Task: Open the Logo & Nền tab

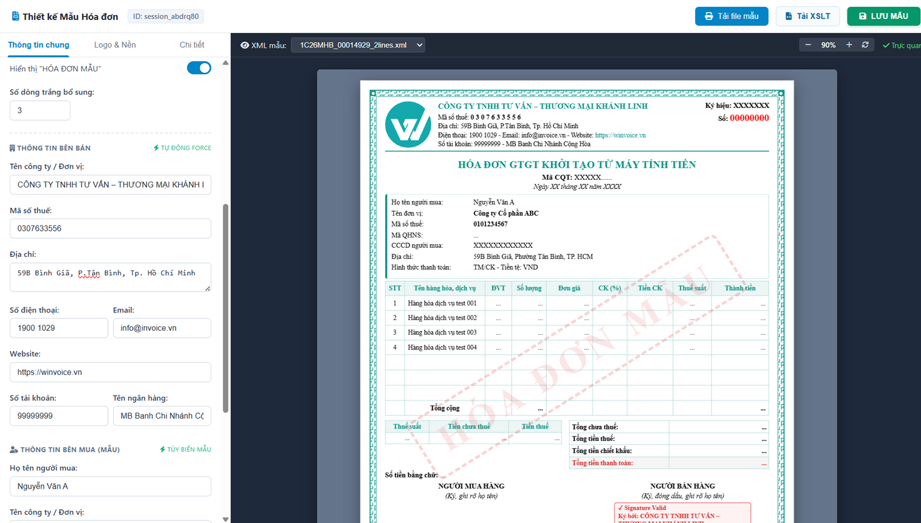Action: tap(115, 45)
